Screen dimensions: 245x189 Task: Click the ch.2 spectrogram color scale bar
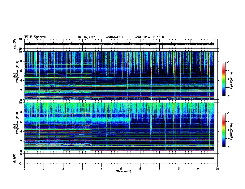224,130
